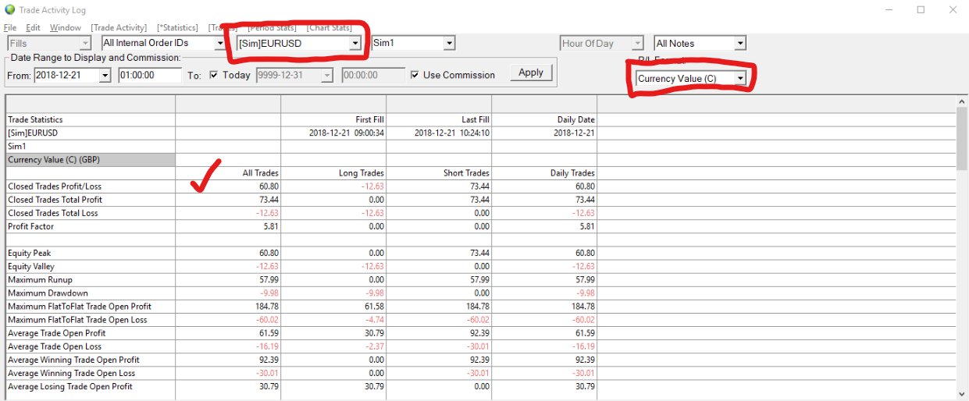Click the vertical scrollbar up arrow
Screen dimensions: 969x401
point(961,102)
